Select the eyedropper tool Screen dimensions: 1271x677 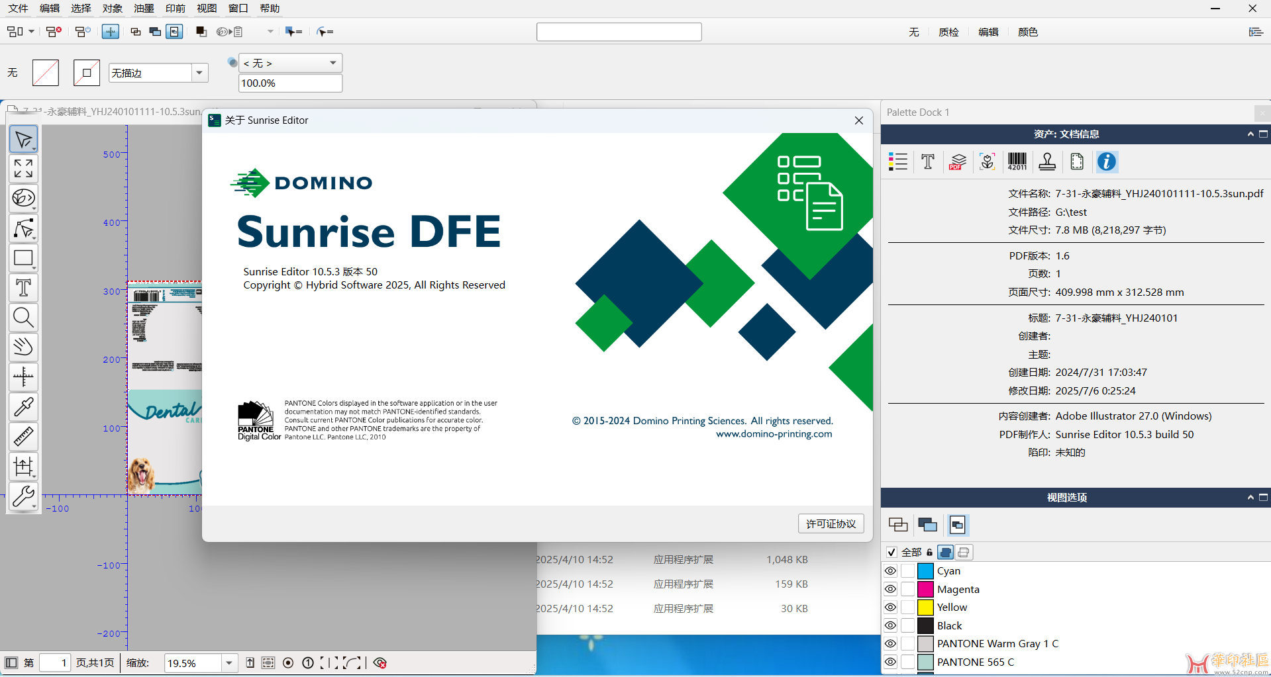pyautogui.click(x=23, y=407)
